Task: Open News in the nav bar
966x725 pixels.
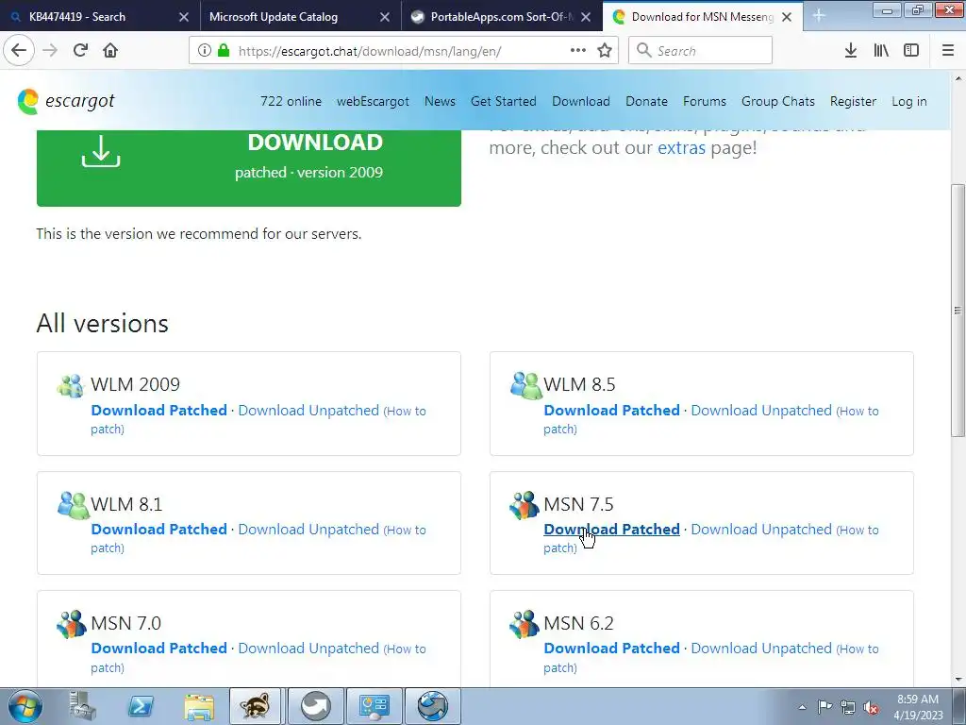Action: (x=440, y=101)
